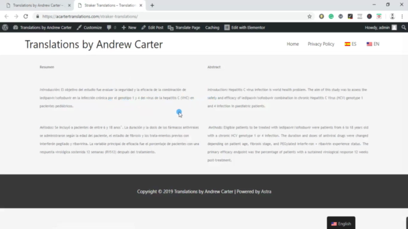Click the Astra link in footer
Screen dimensions: 408x229
(x=266, y=191)
